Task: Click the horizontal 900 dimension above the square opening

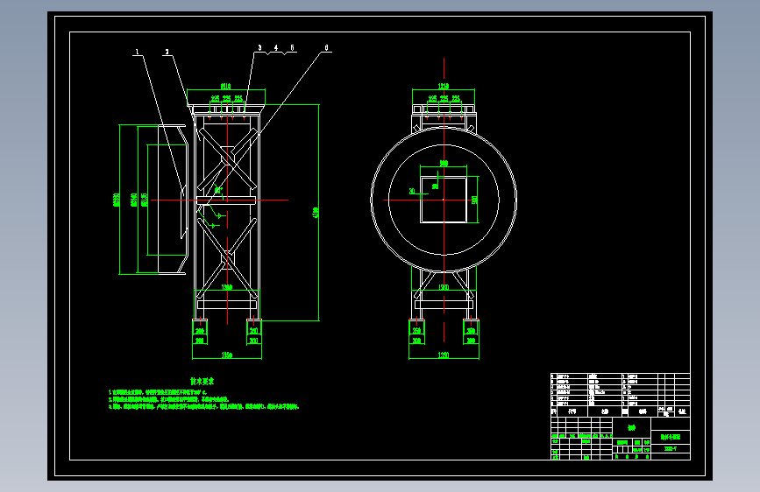Action: (x=444, y=164)
